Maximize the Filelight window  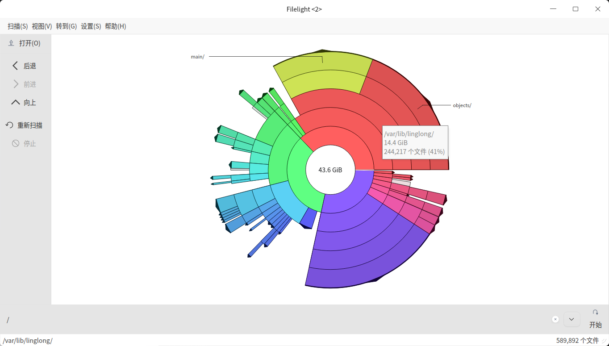[x=576, y=9]
